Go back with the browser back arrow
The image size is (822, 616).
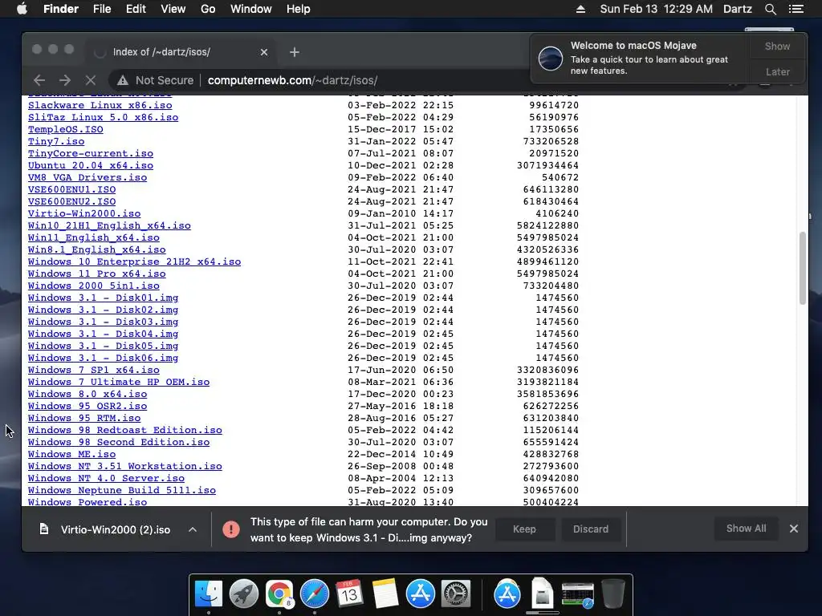[39, 80]
